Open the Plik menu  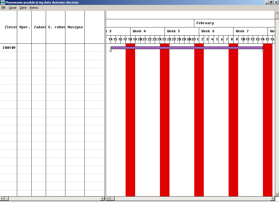pos(4,8)
